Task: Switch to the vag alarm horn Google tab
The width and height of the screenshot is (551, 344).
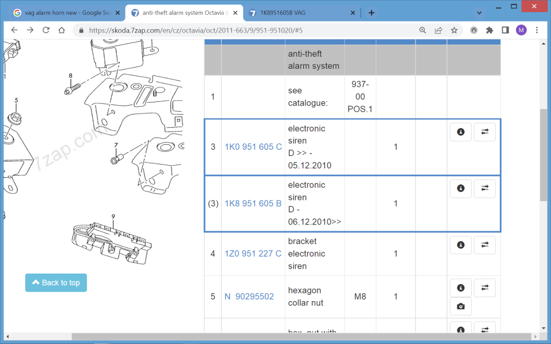Action: [x=63, y=13]
